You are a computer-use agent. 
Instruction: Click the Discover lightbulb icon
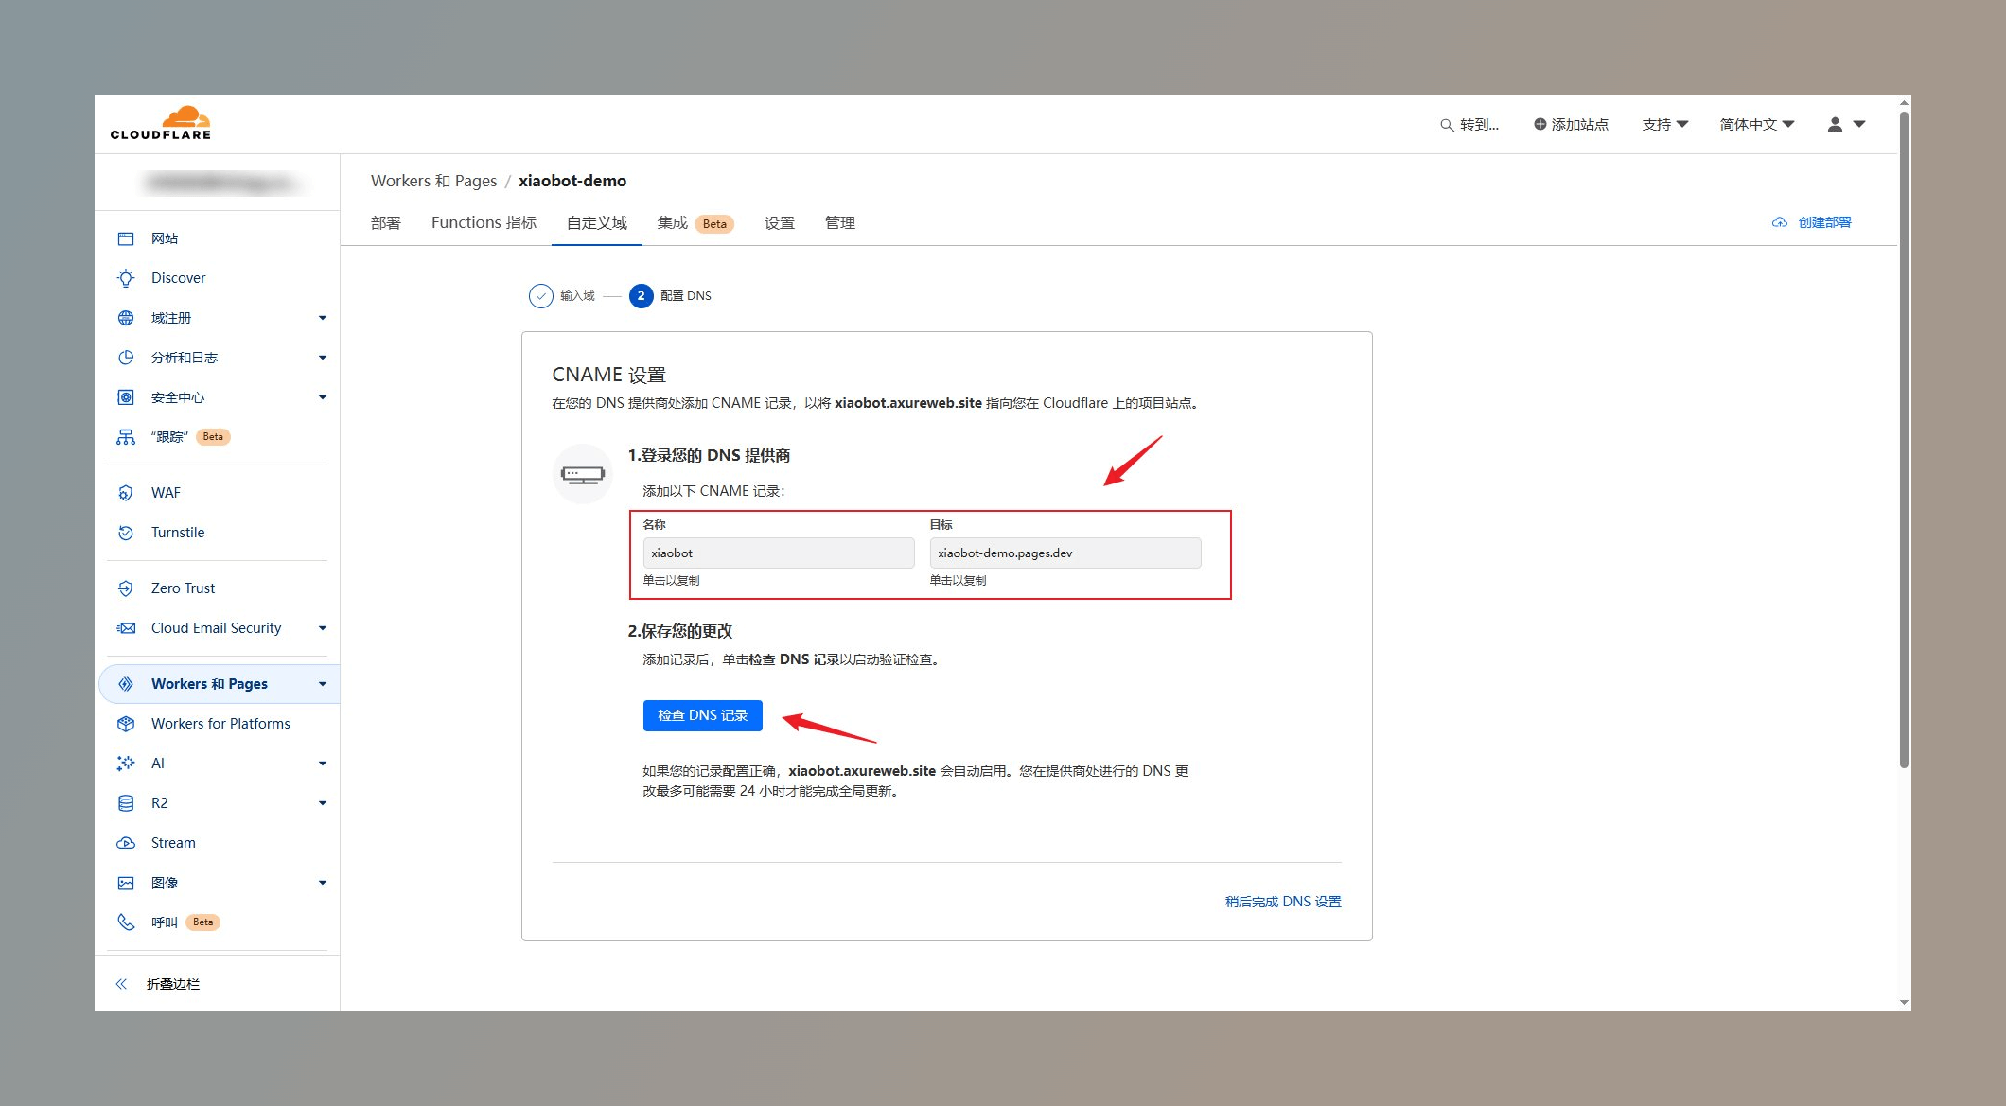point(126,278)
